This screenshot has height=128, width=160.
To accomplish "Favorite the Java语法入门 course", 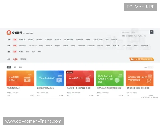I will pyautogui.click(x=91, y=95).
